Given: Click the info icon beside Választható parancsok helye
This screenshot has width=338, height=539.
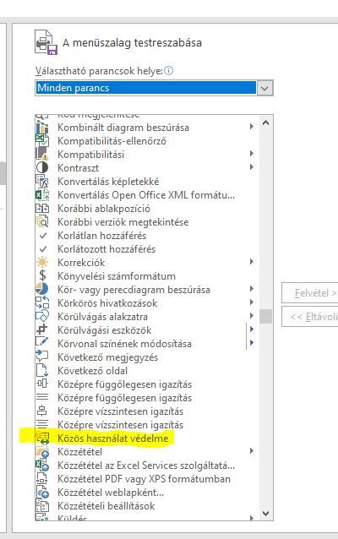Looking at the screenshot, I should (168, 71).
